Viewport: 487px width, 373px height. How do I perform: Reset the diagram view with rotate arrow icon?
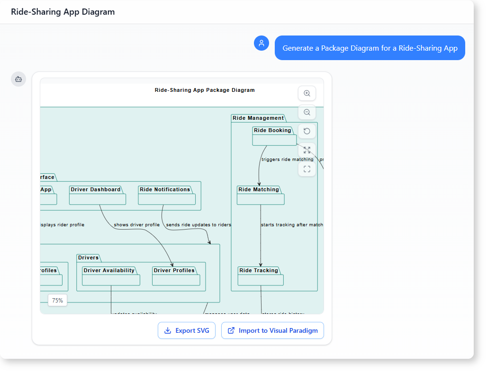307,131
